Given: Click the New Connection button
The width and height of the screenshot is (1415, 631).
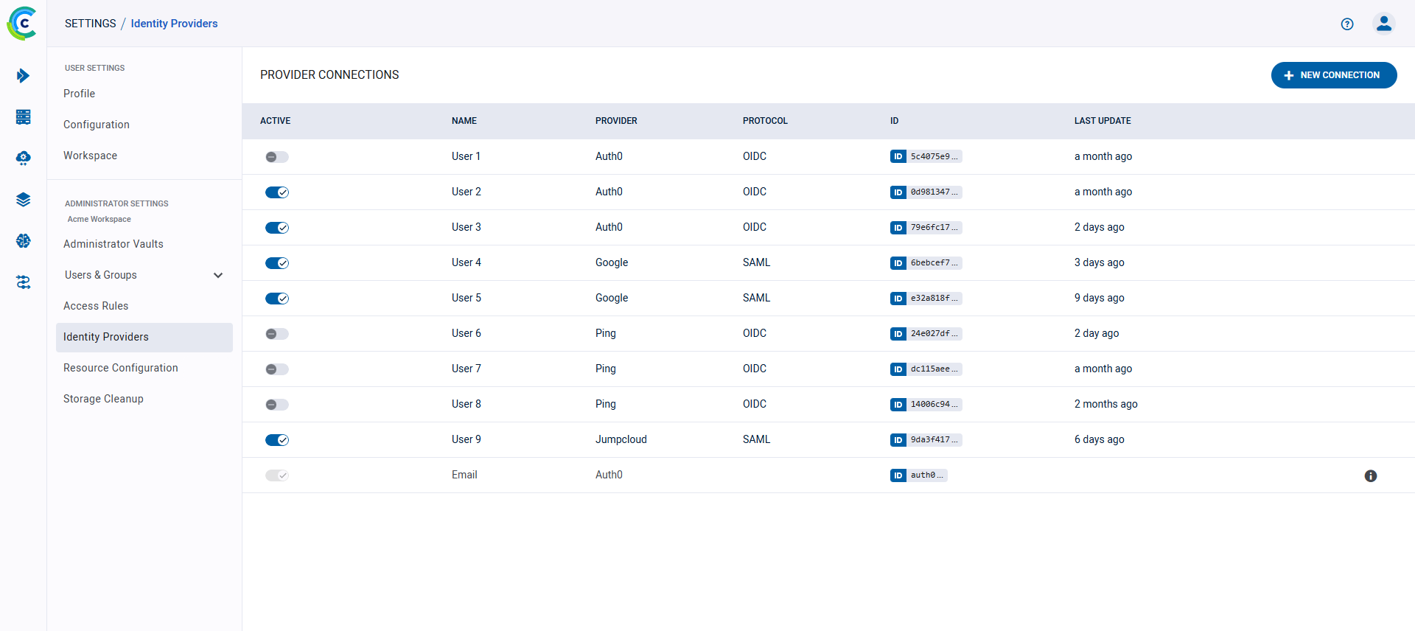Looking at the screenshot, I should click(x=1333, y=75).
